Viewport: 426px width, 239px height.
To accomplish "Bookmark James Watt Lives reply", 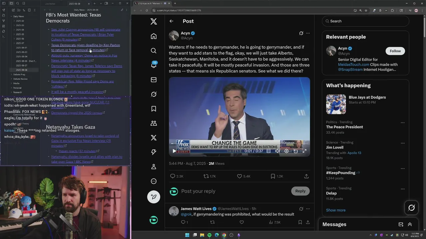I will [x=300, y=222].
